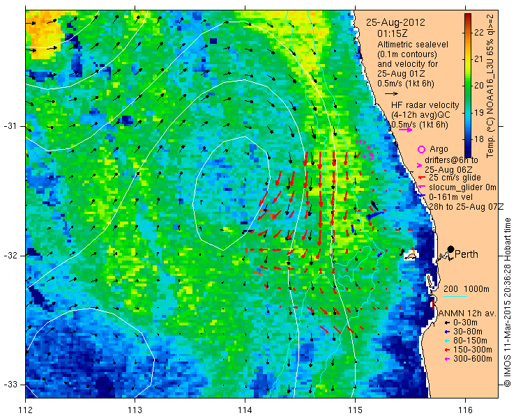
Task: Click the red 25 cm/s glide marker
Action: (421, 178)
